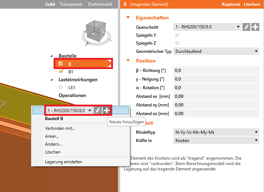
Task: Click the edit pencil icon next to Querschnitt
Action: (246, 27)
